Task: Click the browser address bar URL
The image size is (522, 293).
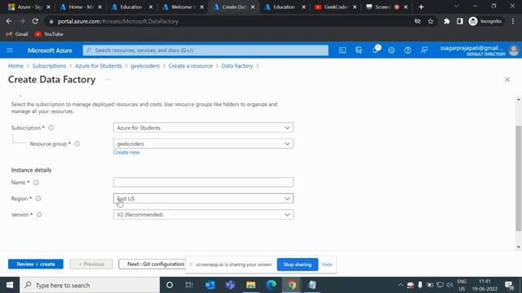Action: coord(117,21)
